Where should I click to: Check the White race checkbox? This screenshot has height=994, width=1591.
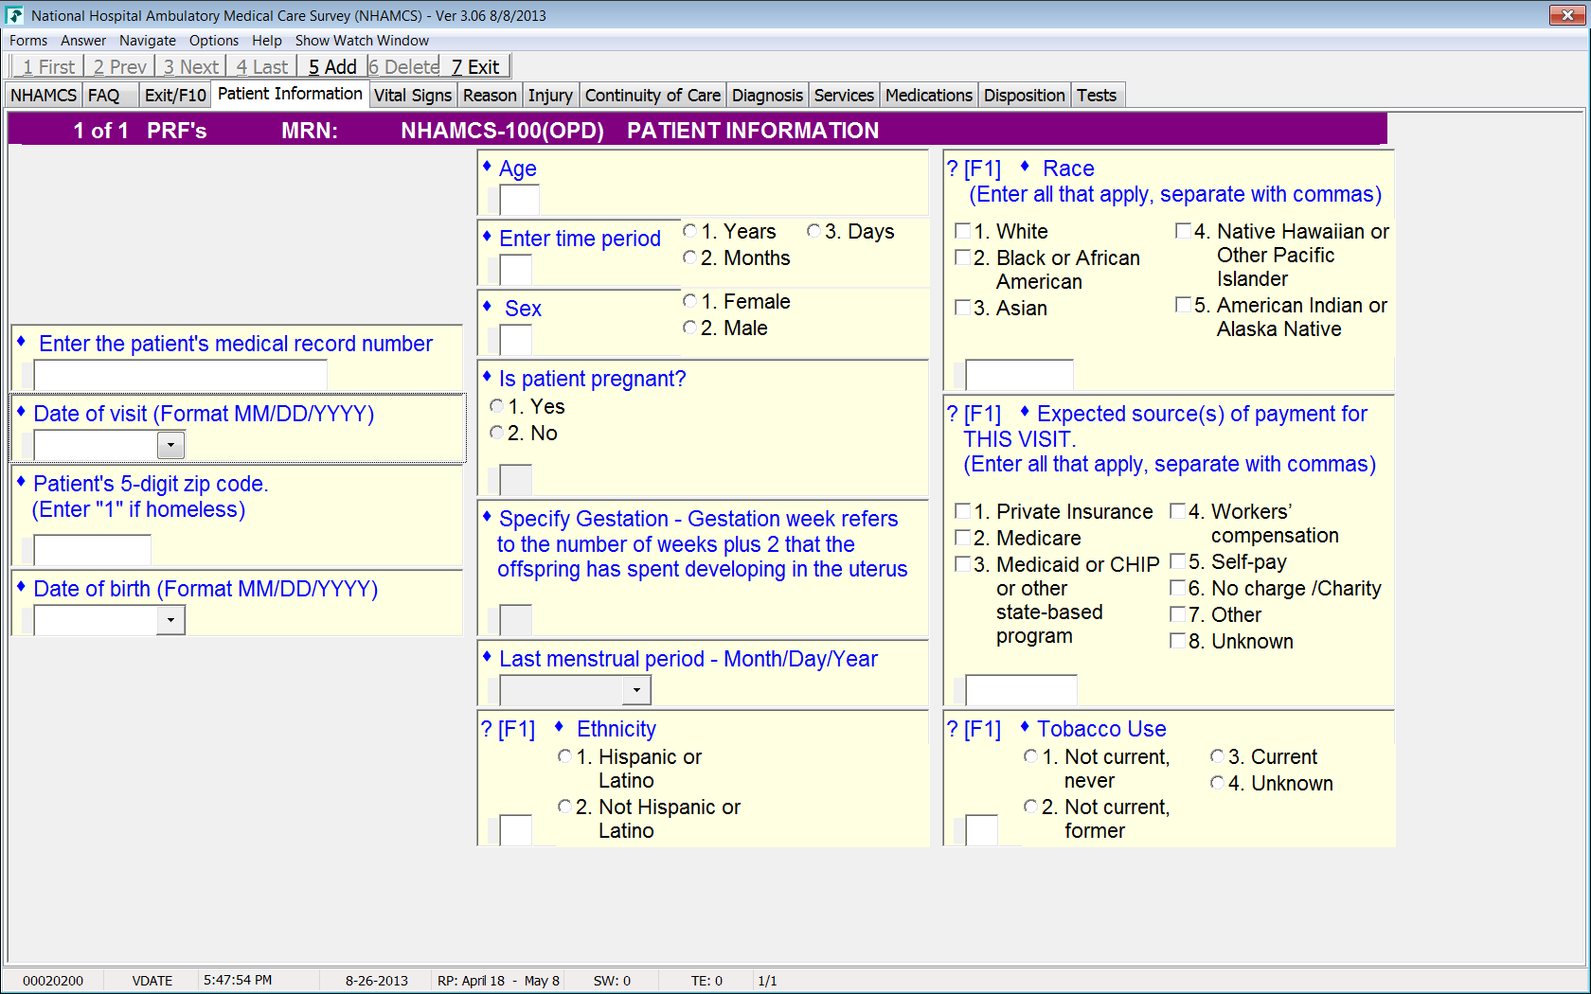(x=963, y=231)
